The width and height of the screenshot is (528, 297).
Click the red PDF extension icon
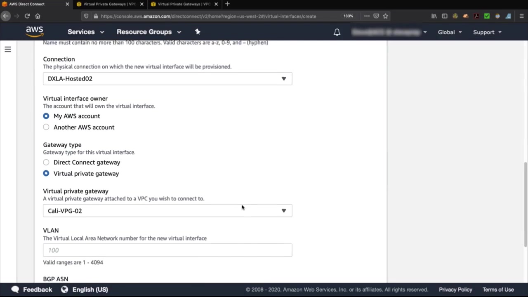[x=476, y=16]
